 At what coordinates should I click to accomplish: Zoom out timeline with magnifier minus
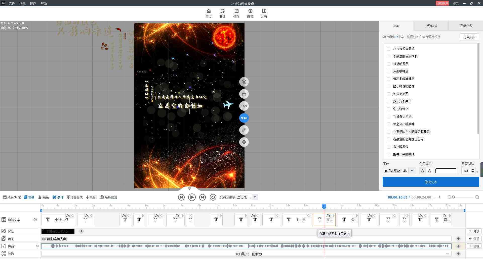449,197
